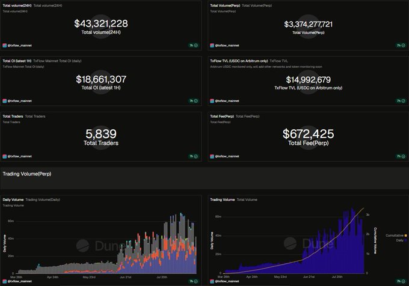Click 'Total Volume' subtitle of Trading Volume chart
The height and width of the screenshot is (286, 409).
[x=247, y=200]
